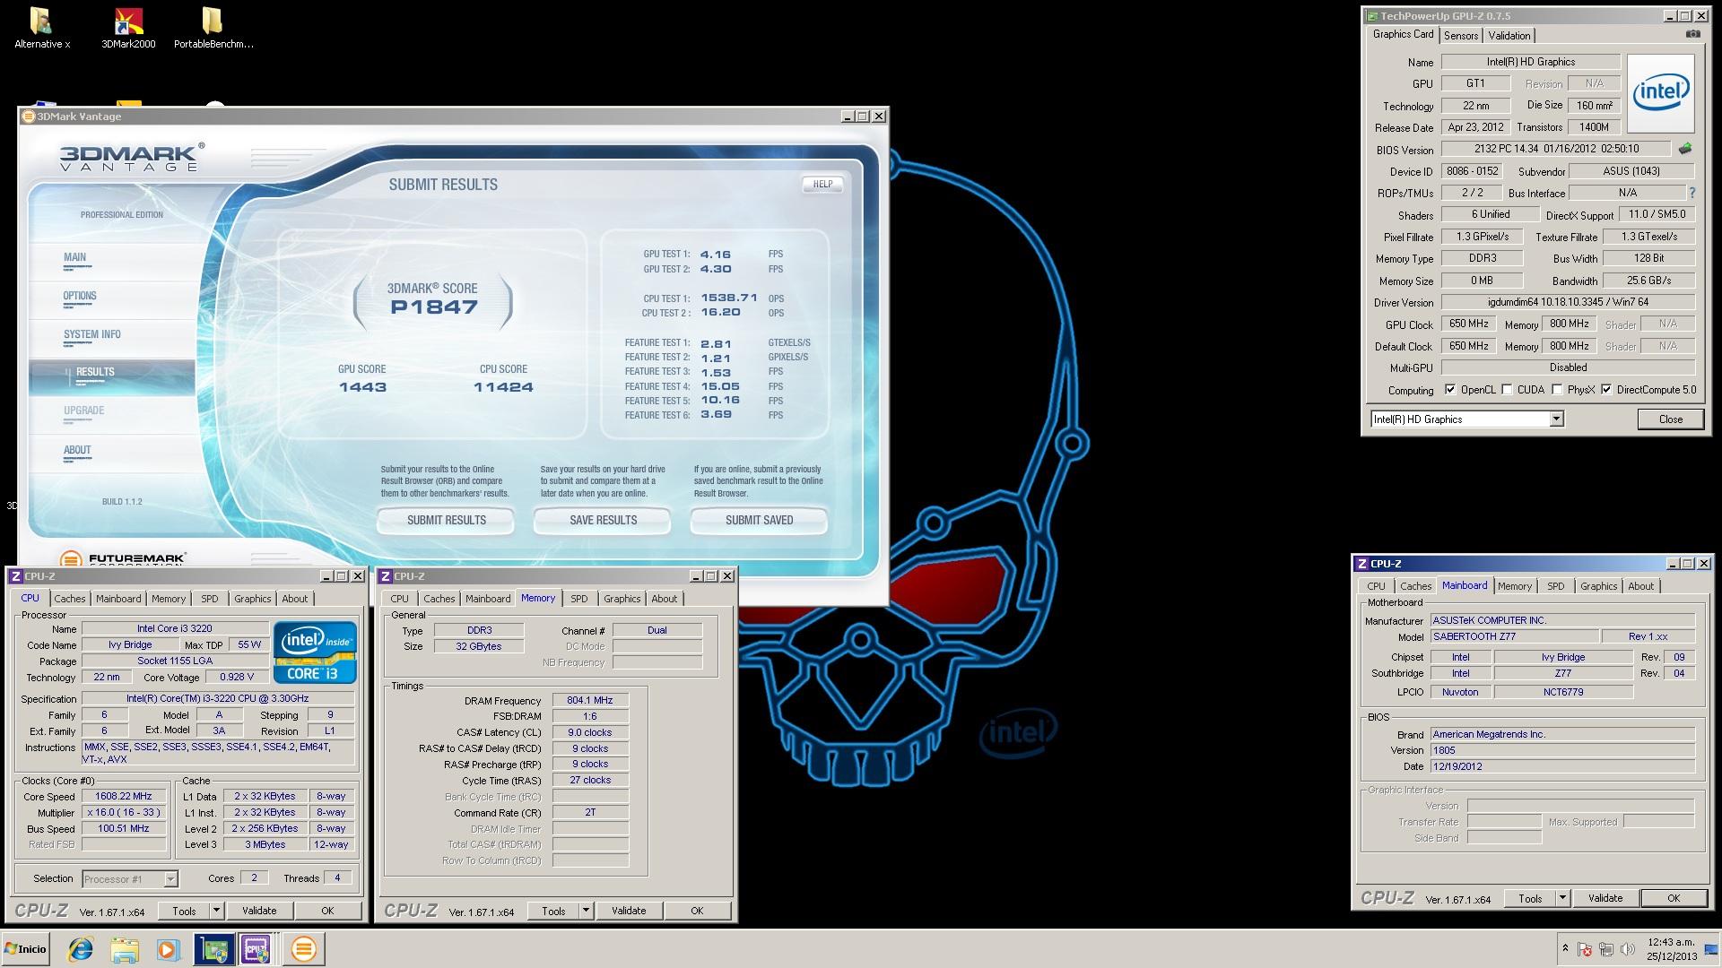Viewport: 1722px width, 968px height.
Task: Toggle the CUDA checkbox in GPU-Z
Action: [1507, 390]
